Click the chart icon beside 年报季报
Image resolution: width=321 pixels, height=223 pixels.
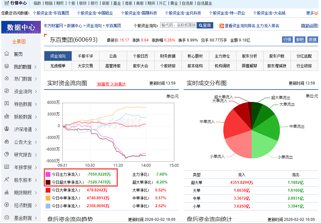(x=7, y=167)
